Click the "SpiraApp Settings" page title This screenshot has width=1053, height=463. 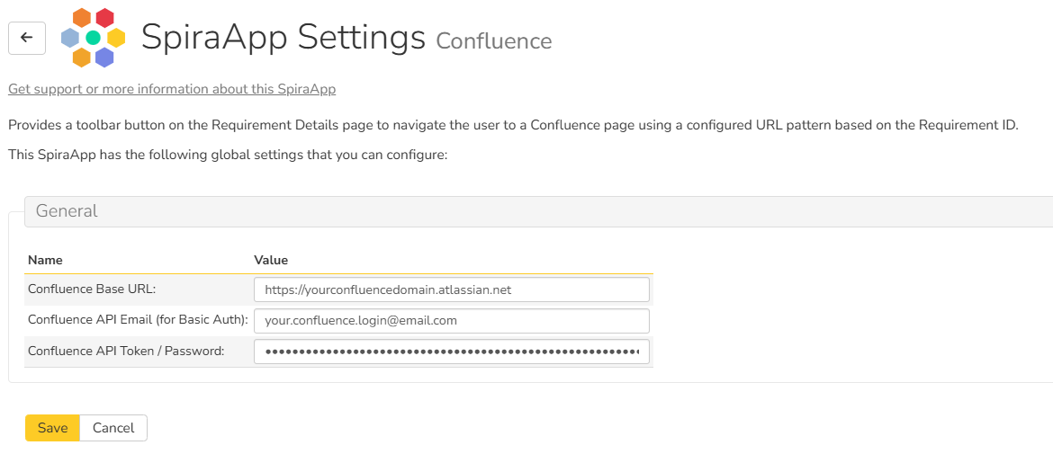click(x=283, y=38)
